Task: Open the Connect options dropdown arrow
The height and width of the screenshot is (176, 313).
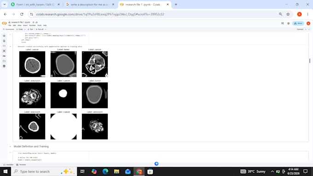Action: (306, 29)
